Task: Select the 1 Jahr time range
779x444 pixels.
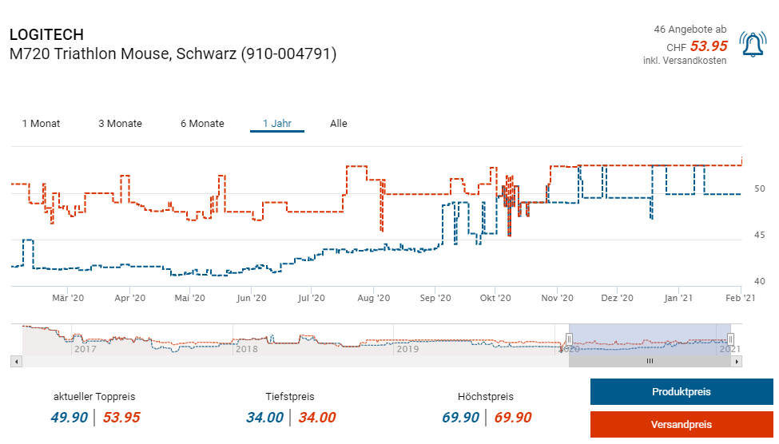Action: 276,124
